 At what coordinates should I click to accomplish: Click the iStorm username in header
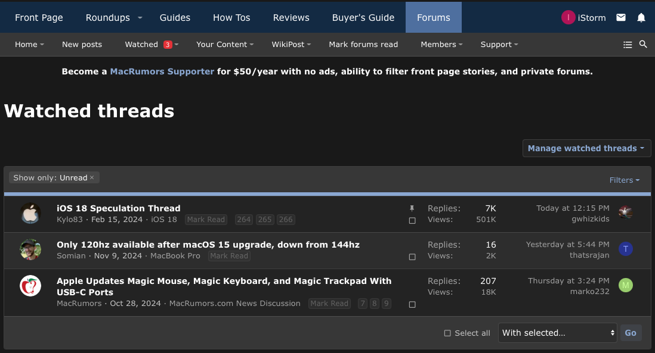pyautogui.click(x=592, y=17)
